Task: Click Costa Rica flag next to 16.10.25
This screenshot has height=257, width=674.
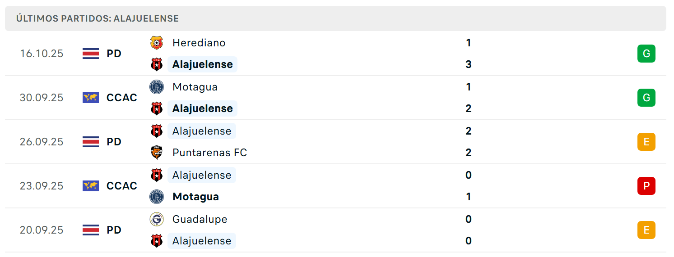Action: (91, 54)
